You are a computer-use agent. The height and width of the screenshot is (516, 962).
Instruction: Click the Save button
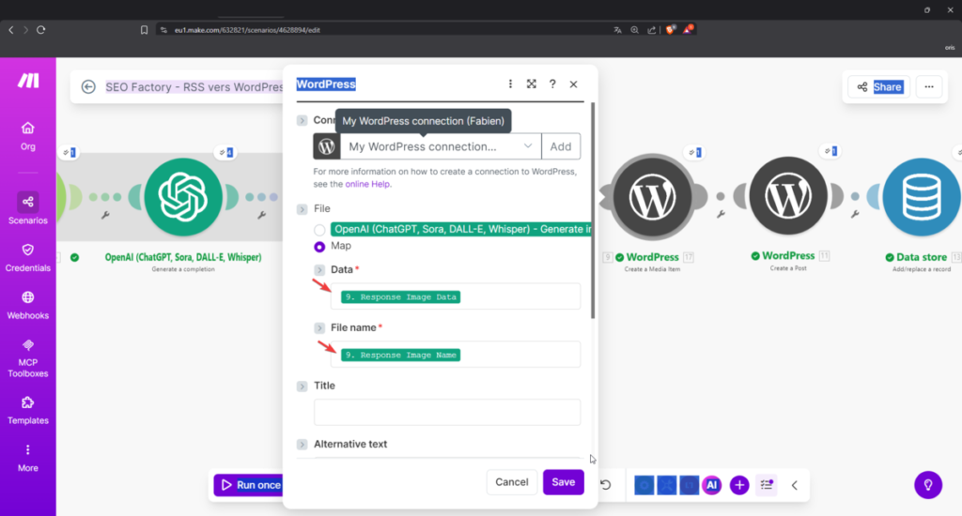(x=563, y=482)
